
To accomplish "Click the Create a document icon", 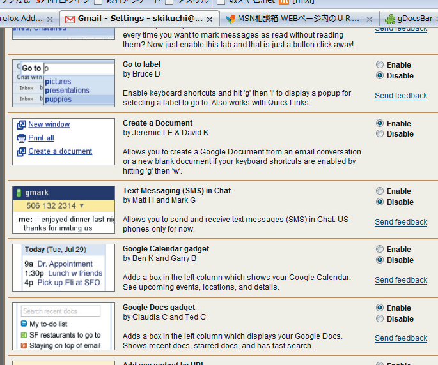I will [21, 152].
